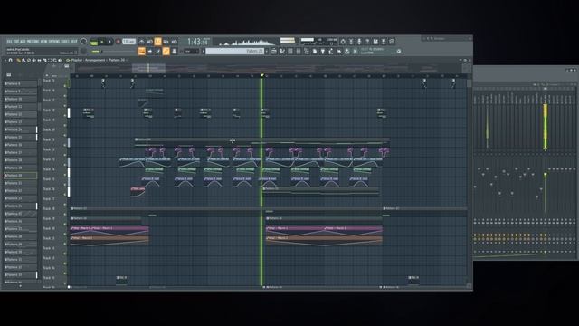Open the global snap dropdown
The height and width of the screenshot is (326, 579).
[191, 52]
